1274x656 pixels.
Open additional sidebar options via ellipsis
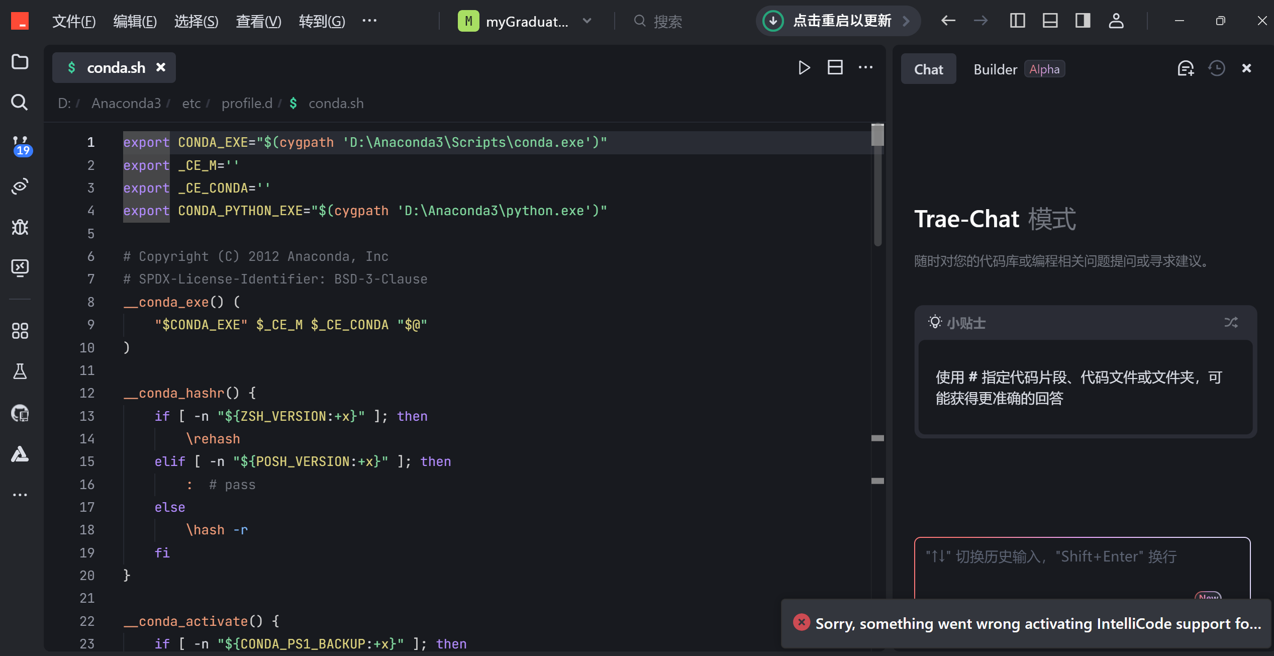[x=20, y=494]
